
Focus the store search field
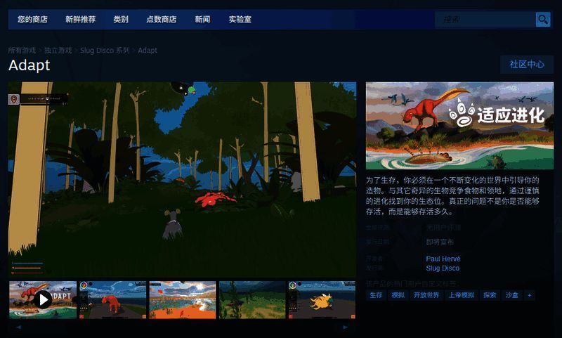[x=485, y=20]
